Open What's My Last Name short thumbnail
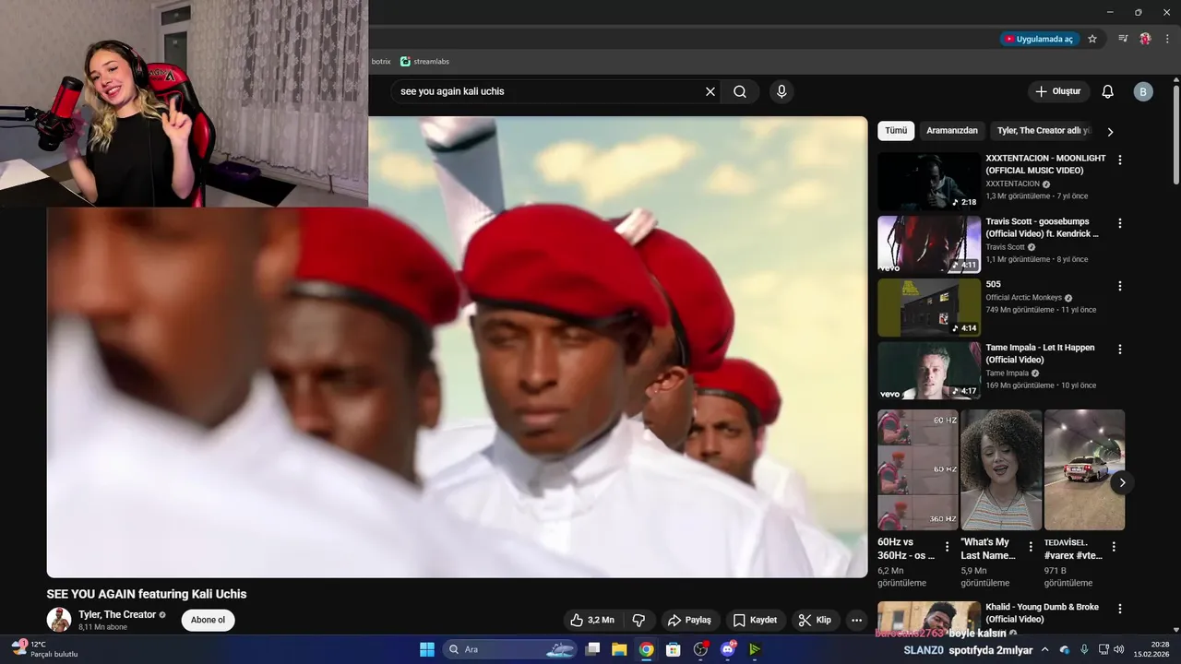Screen dimensions: 1181x664 [x=1001, y=469]
